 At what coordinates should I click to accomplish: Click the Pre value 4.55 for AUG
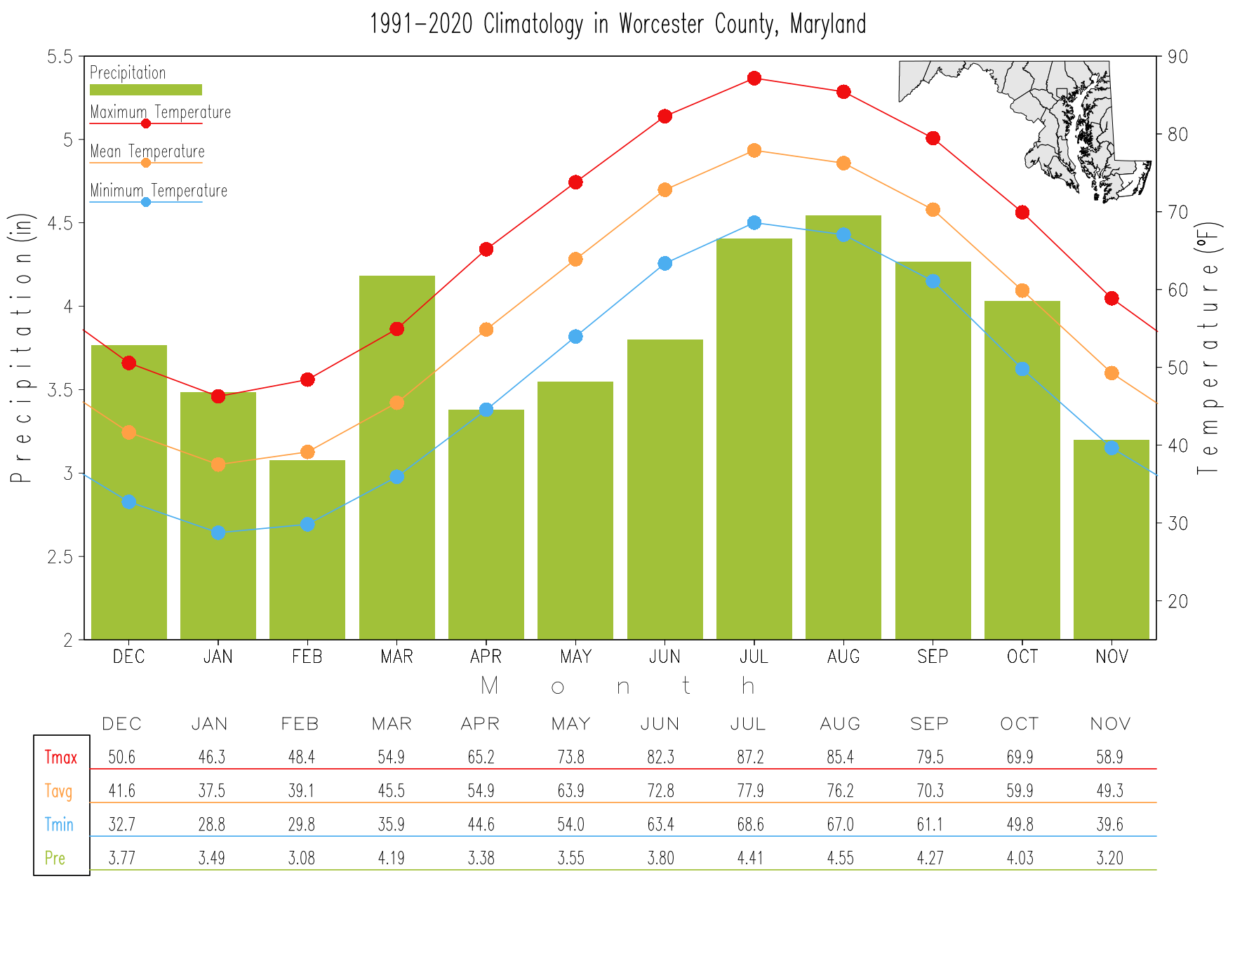pyautogui.click(x=840, y=858)
